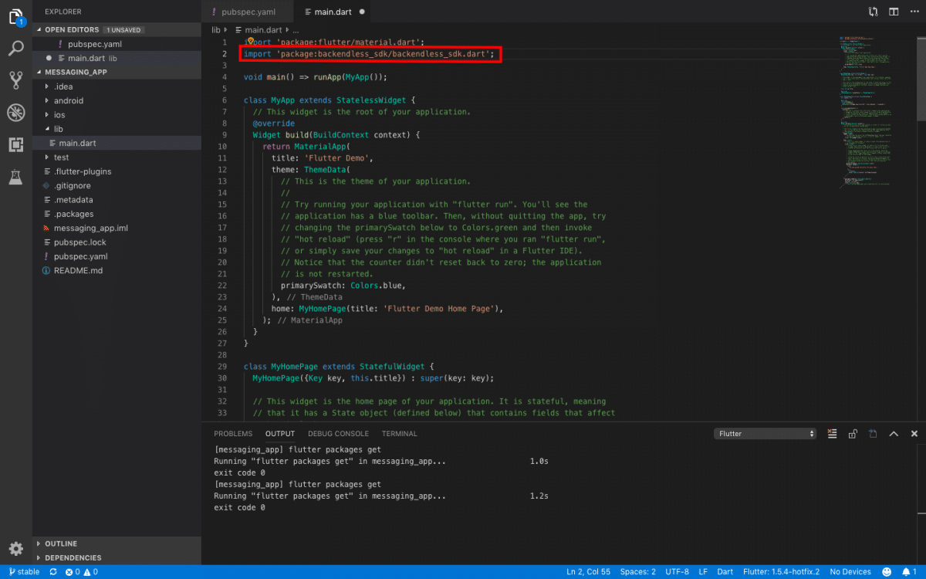The height and width of the screenshot is (579, 926).
Task: Open the Flutter output channel dropdown
Action: pyautogui.click(x=765, y=434)
